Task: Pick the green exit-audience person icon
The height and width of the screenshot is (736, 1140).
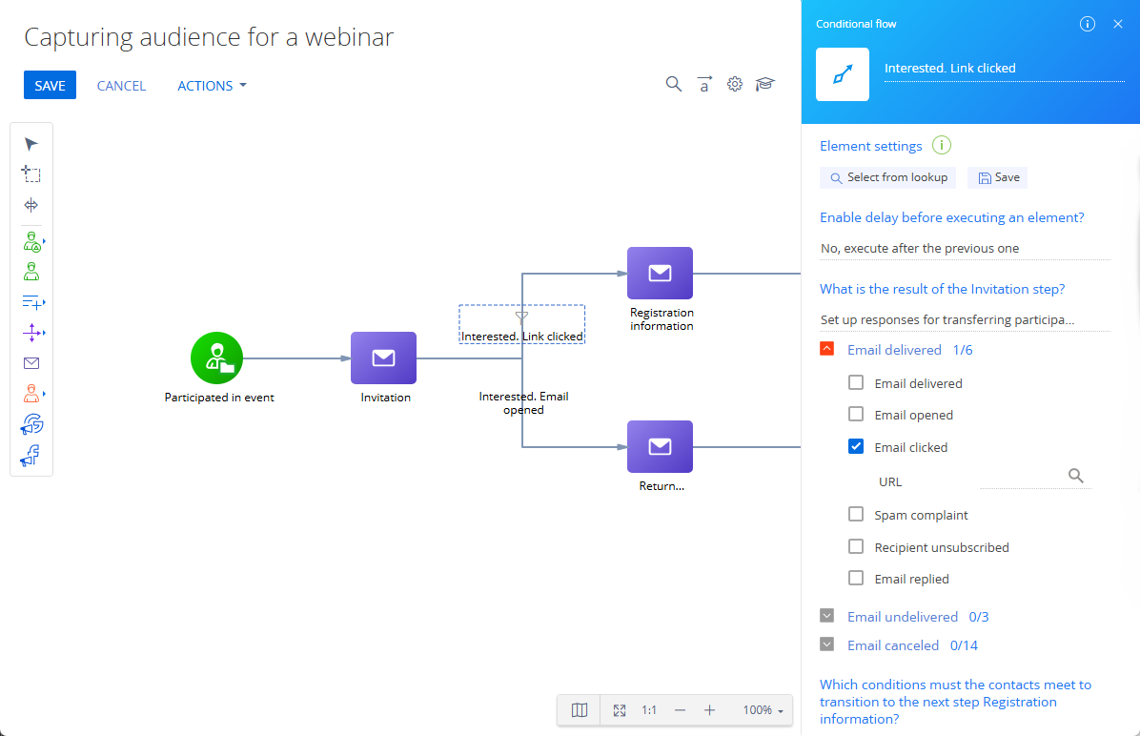Action: [31, 272]
